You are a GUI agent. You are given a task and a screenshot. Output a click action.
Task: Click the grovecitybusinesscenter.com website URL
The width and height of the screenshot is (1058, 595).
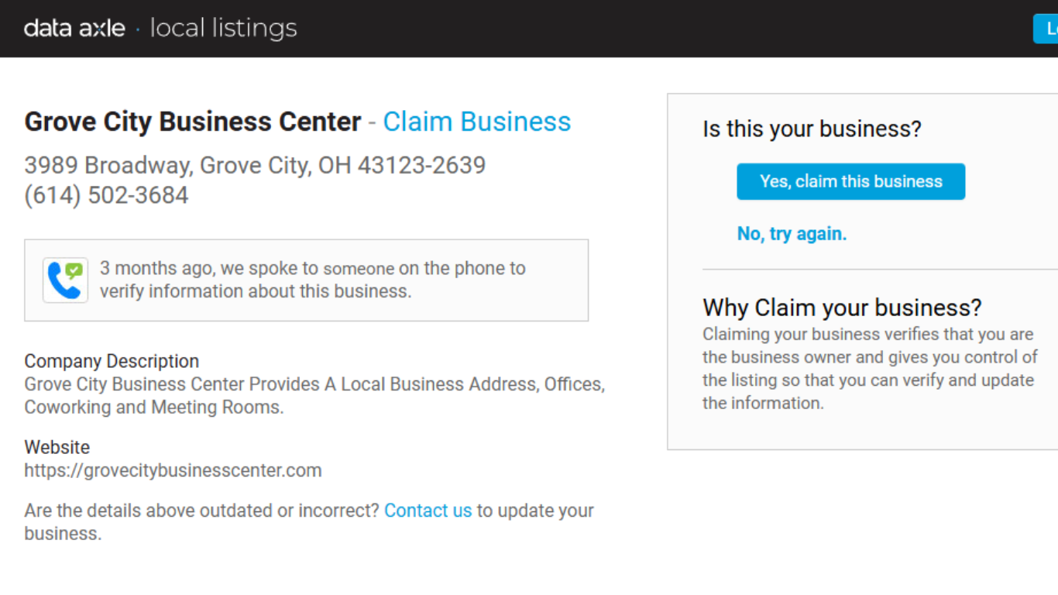[173, 470]
